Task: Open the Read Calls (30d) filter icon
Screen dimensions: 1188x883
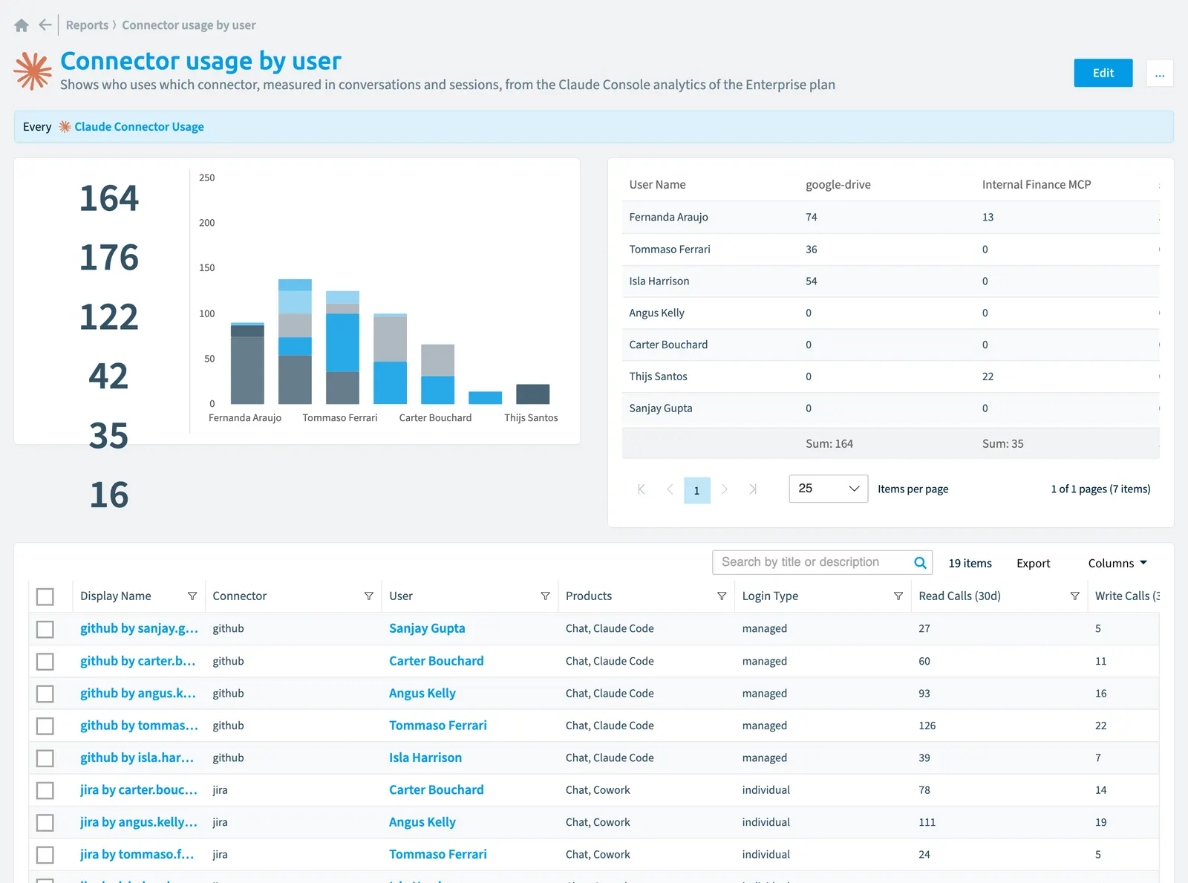Action: tap(1074, 596)
